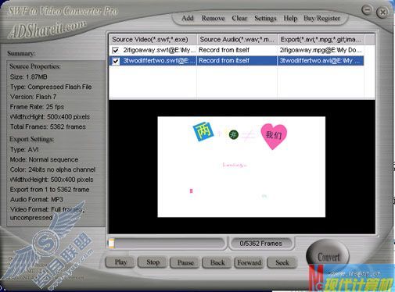
Task: Pause the SWF preview
Action: (x=185, y=262)
